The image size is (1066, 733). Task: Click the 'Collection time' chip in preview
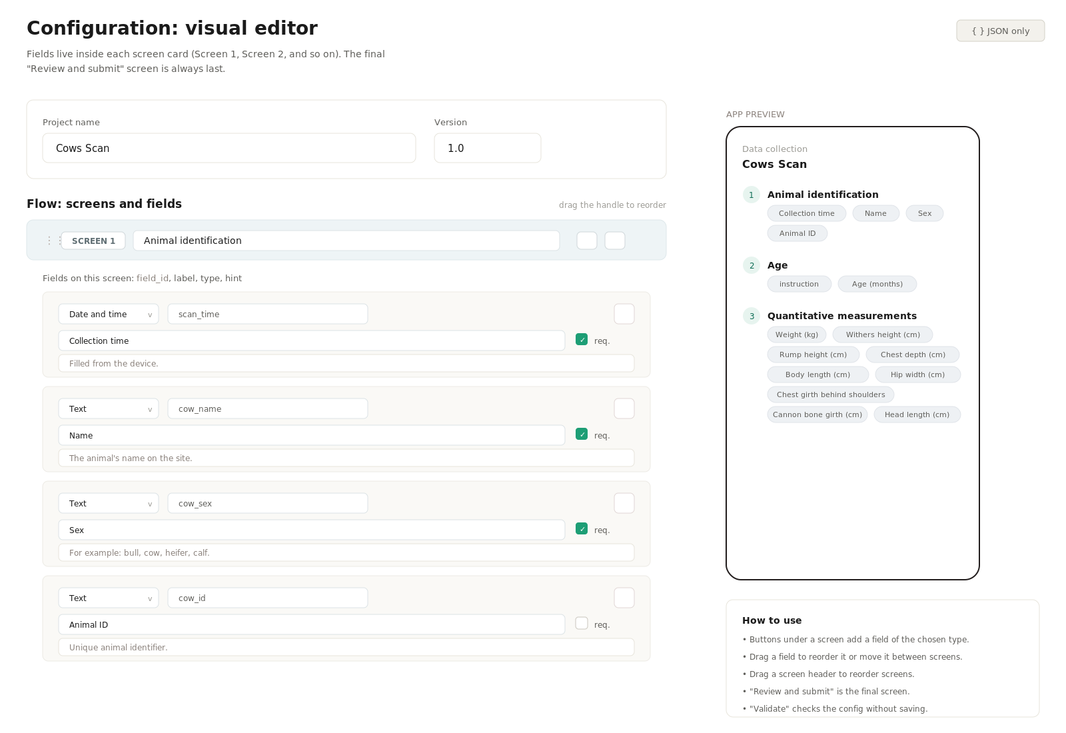point(807,213)
